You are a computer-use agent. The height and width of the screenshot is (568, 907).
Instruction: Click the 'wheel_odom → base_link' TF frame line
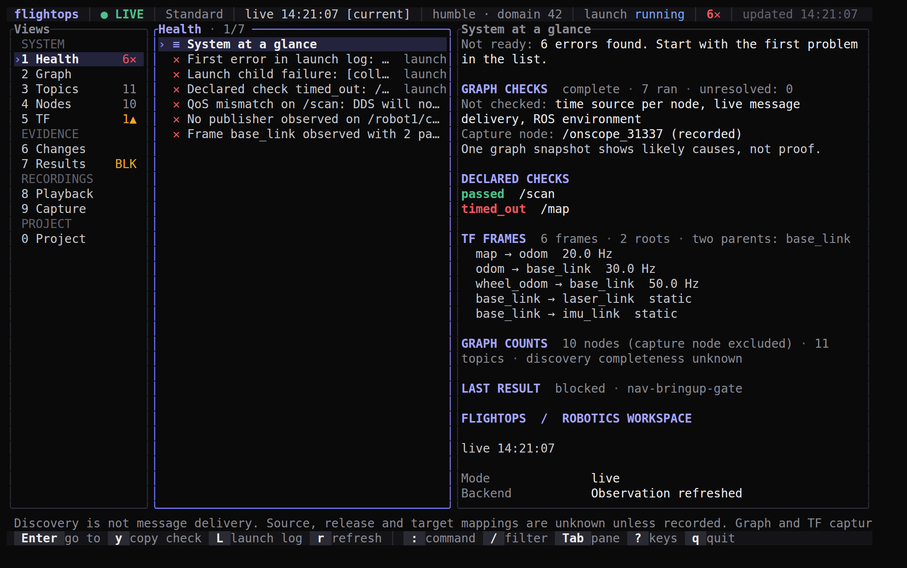(x=587, y=284)
